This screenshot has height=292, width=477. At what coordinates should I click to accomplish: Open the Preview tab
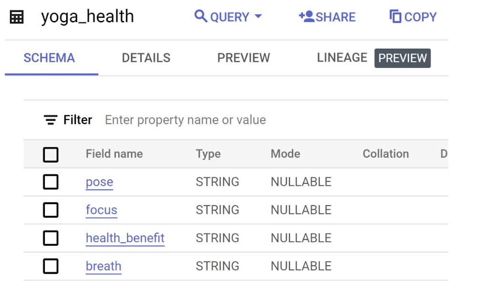[243, 58]
